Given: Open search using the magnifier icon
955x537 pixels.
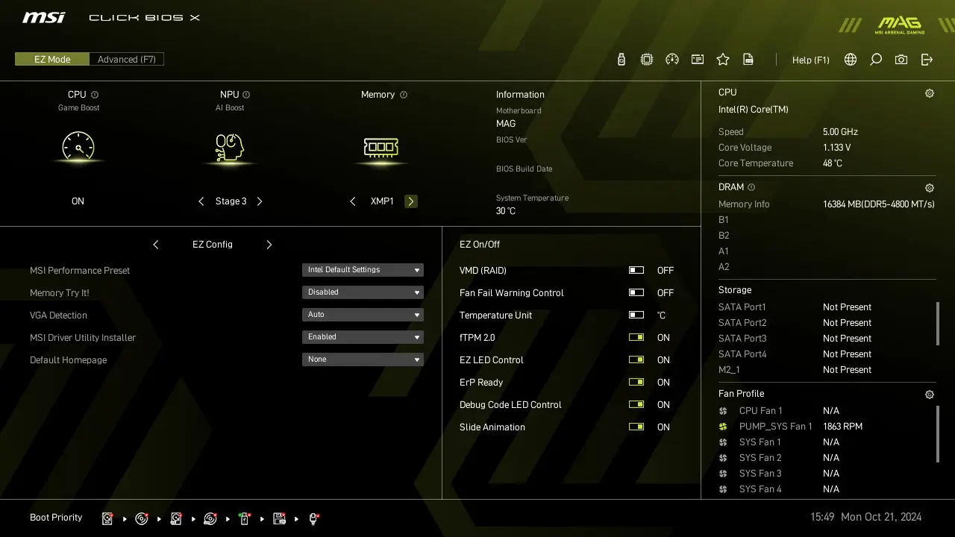Looking at the screenshot, I should [875, 60].
